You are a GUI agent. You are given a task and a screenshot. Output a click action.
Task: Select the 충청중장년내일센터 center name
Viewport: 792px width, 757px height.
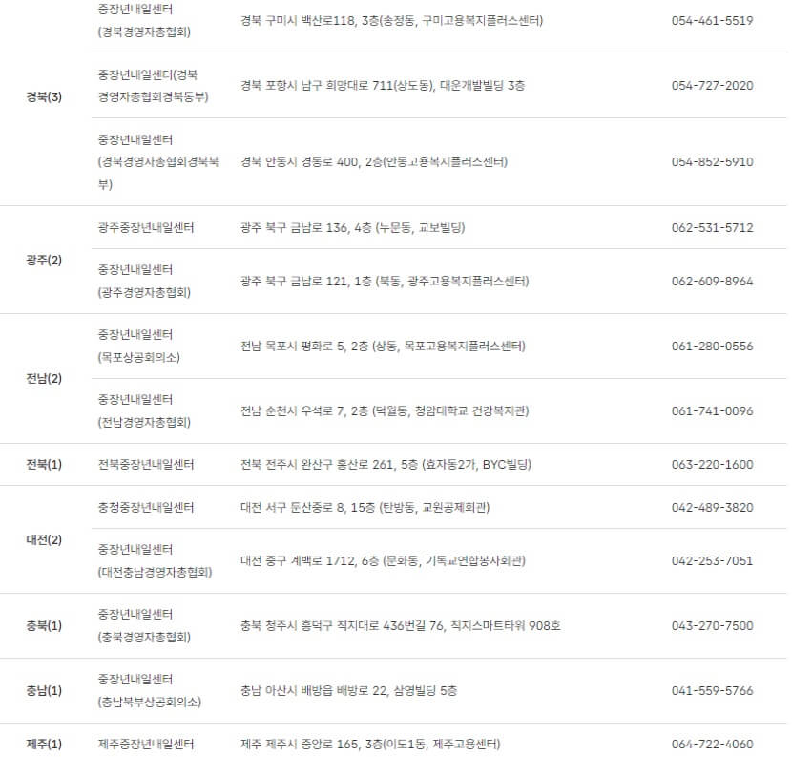[x=146, y=507]
